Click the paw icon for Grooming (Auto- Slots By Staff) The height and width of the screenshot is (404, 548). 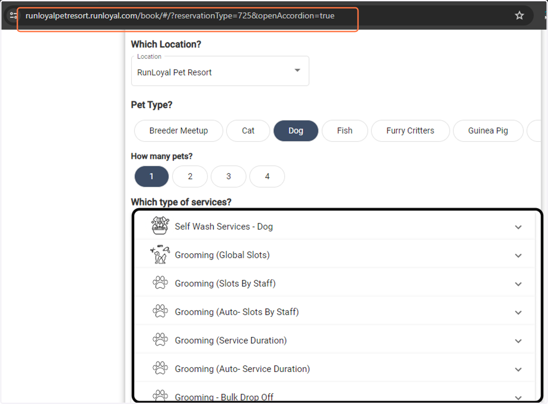(x=160, y=312)
